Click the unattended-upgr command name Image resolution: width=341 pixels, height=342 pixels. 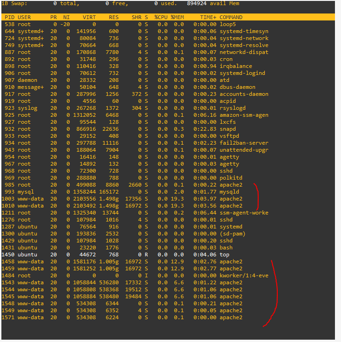[x=244, y=150]
